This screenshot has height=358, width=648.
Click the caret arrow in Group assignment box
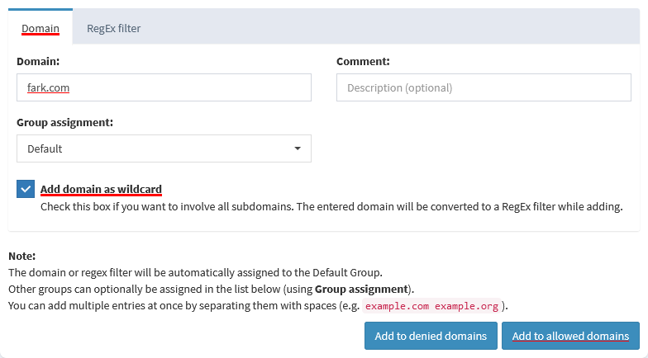point(298,148)
